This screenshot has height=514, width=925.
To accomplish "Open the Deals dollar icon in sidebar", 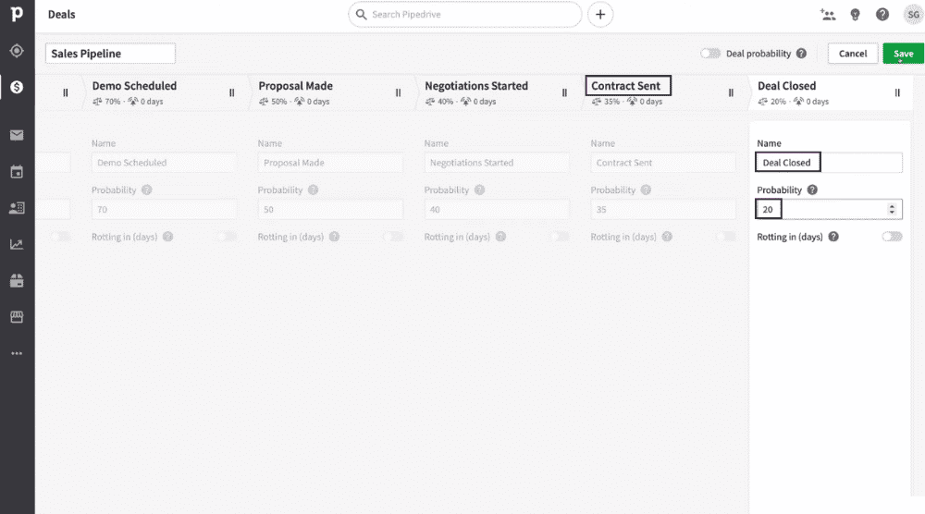I will tap(17, 87).
